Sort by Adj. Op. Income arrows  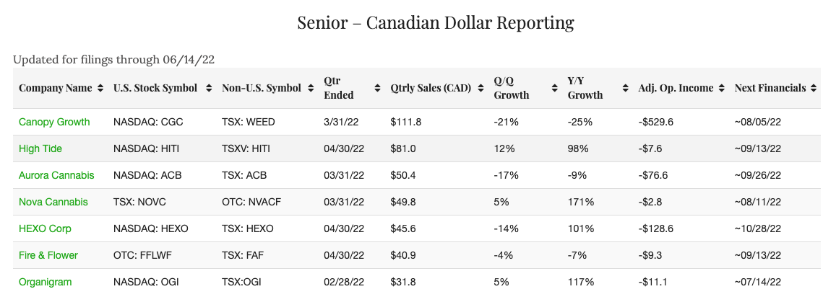(x=722, y=88)
